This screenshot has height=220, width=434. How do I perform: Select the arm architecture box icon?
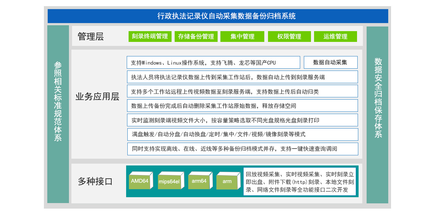click(228, 181)
